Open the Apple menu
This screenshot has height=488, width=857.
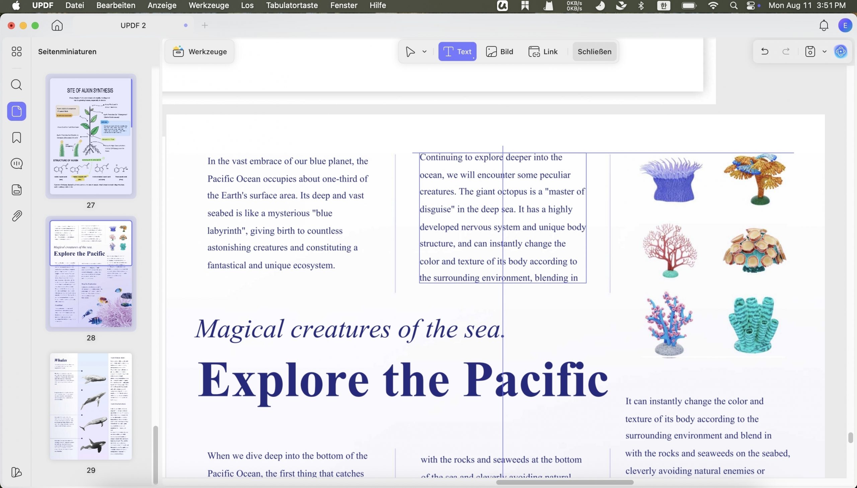point(16,5)
